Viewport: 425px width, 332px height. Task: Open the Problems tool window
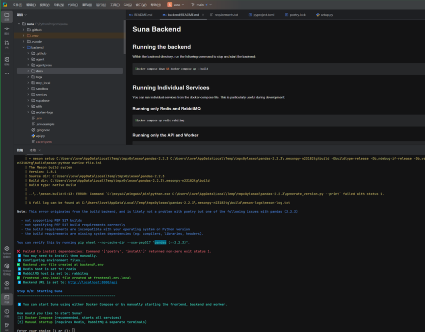click(7, 313)
